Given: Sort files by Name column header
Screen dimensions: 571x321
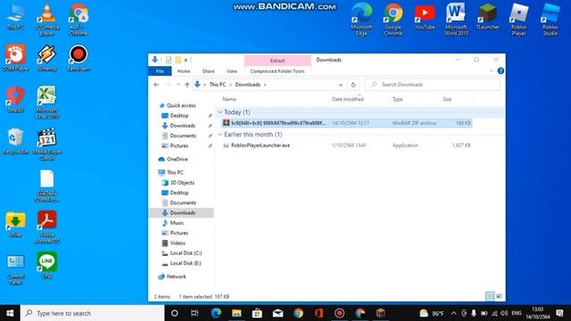Looking at the screenshot, I should coord(229,99).
